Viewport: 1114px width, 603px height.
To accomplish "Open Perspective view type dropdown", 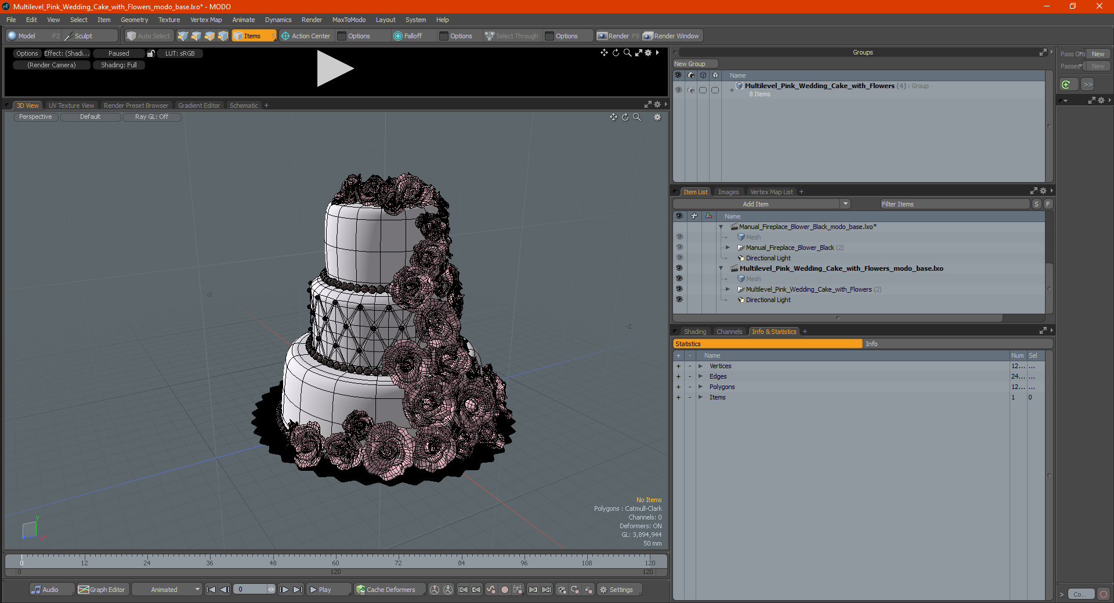I will [35, 117].
